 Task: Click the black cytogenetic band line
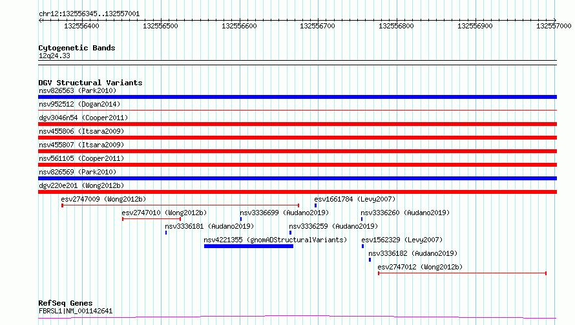(297, 63)
